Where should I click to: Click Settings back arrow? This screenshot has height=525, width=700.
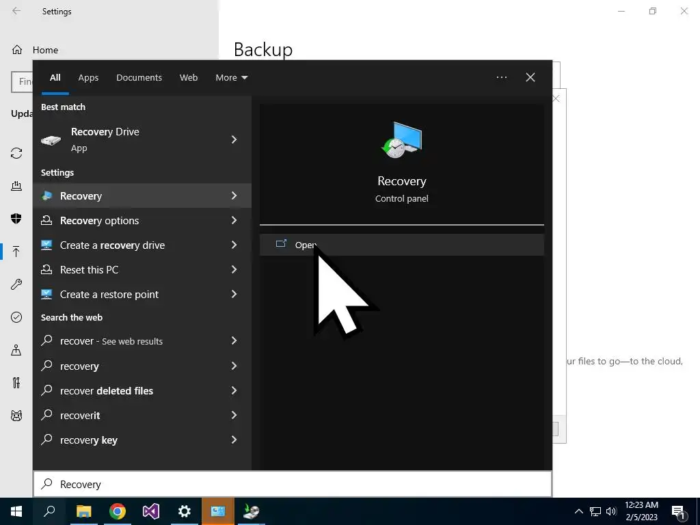pos(16,11)
